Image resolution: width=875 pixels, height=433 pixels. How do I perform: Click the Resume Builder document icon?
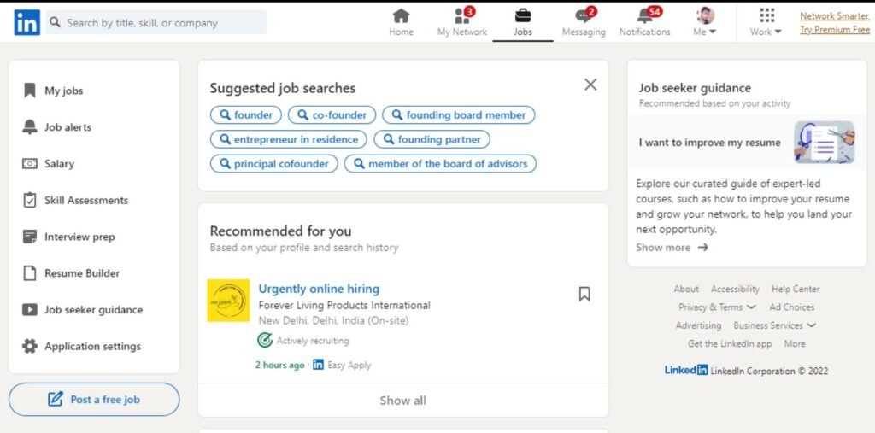coord(30,273)
